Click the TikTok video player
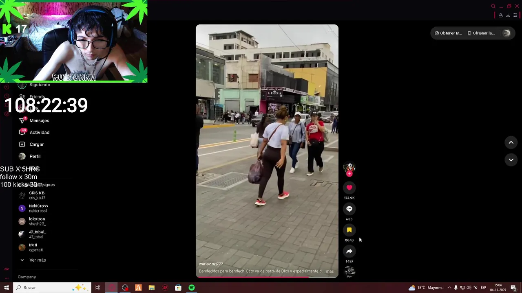This screenshot has height=293, width=522. click(x=267, y=151)
